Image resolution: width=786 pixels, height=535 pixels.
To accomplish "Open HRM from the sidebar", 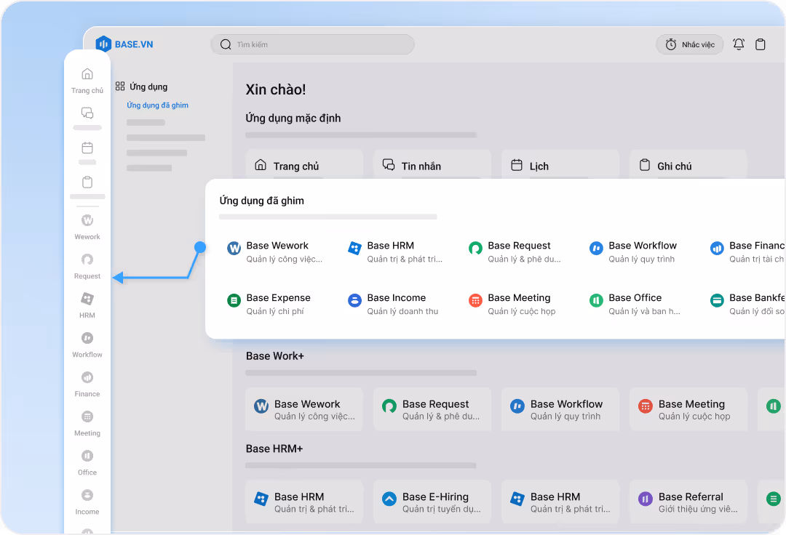I will [x=87, y=305].
